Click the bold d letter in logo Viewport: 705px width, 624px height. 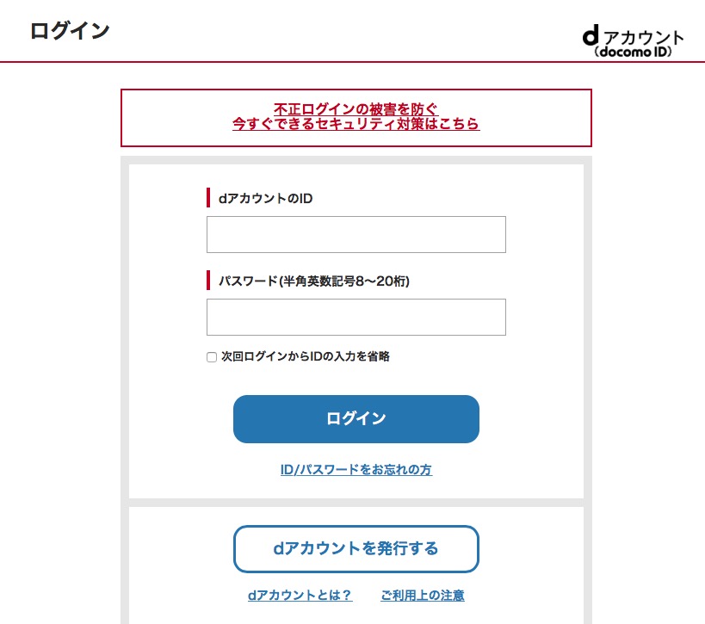coord(591,35)
